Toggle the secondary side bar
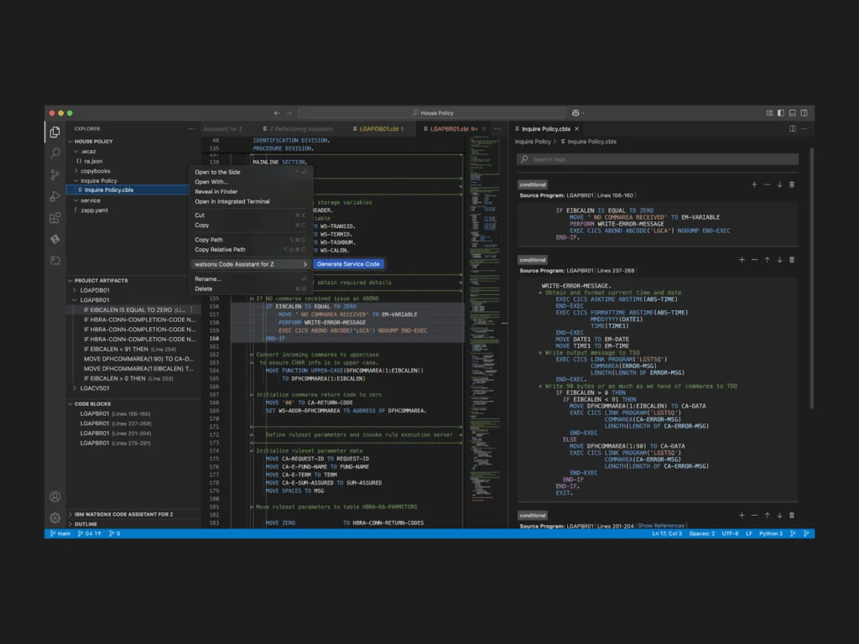This screenshot has width=859, height=644. pos(804,113)
